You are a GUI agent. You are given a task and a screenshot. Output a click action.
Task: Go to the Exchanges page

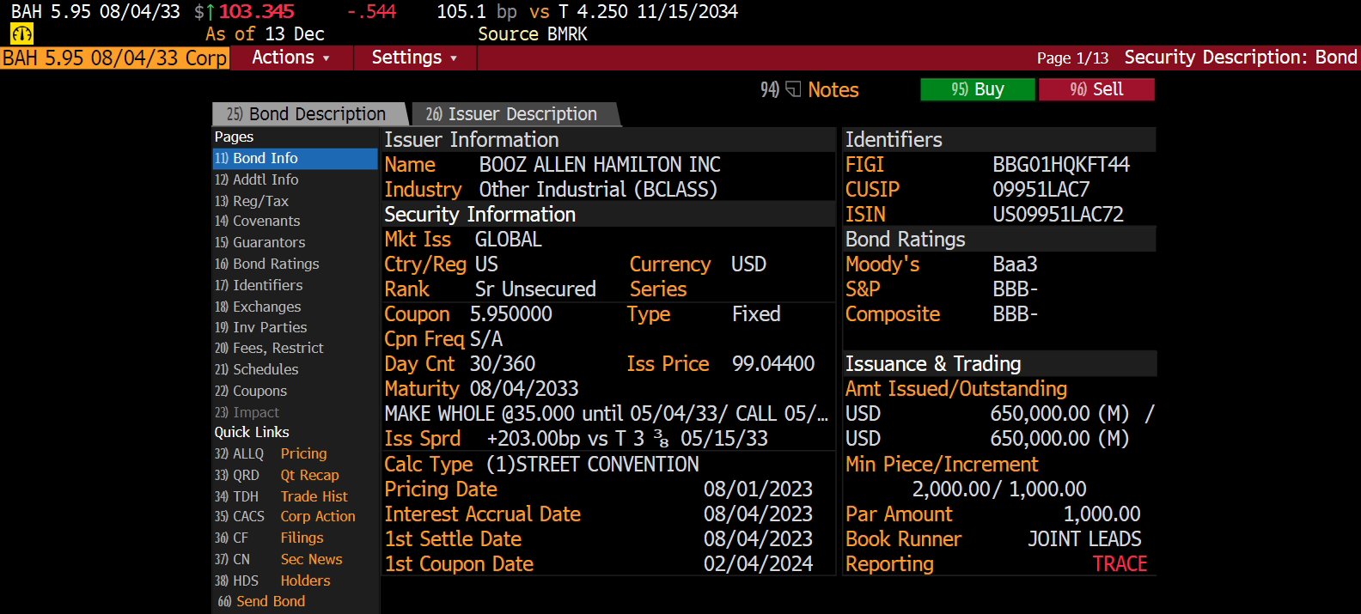click(295, 307)
